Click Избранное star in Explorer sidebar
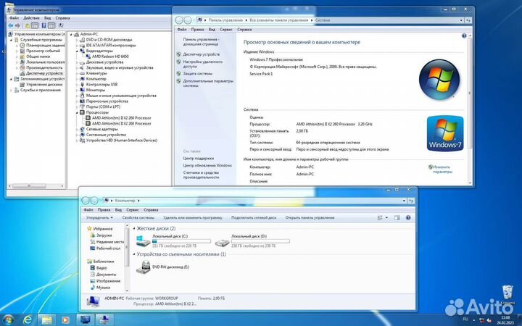This screenshot has width=522, height=326. point(89,228)
